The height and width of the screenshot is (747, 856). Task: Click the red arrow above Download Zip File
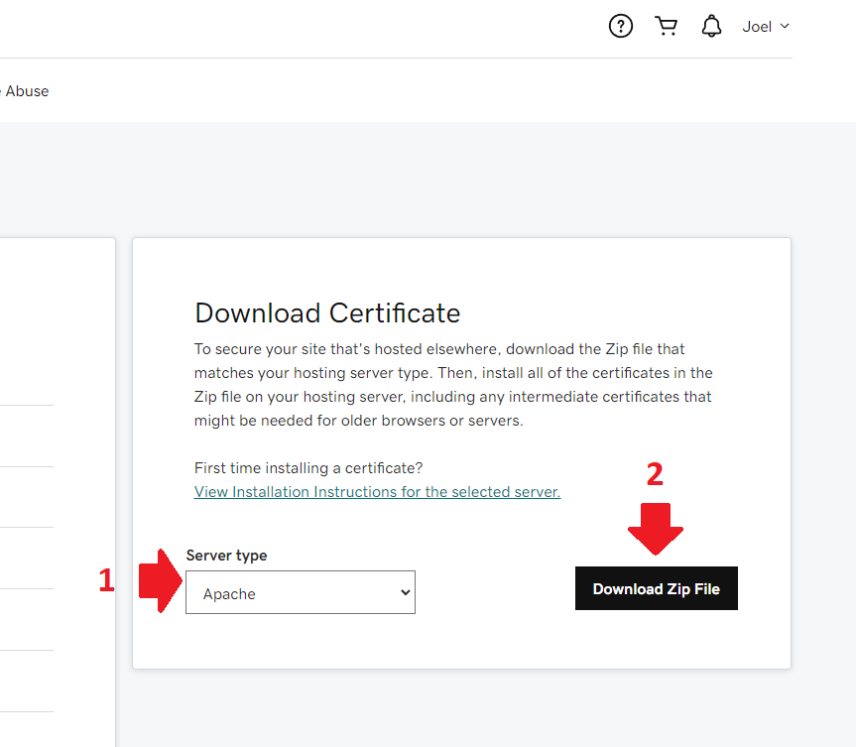pyautogui.click(x=656, y=526)
